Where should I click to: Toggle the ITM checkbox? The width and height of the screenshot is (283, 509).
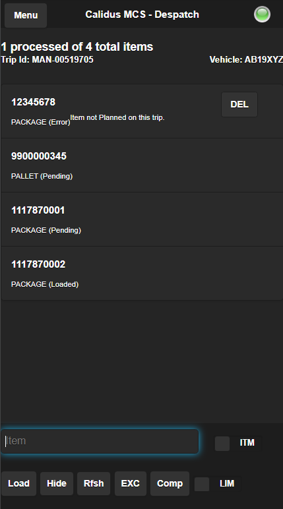[x=222, y=444]
